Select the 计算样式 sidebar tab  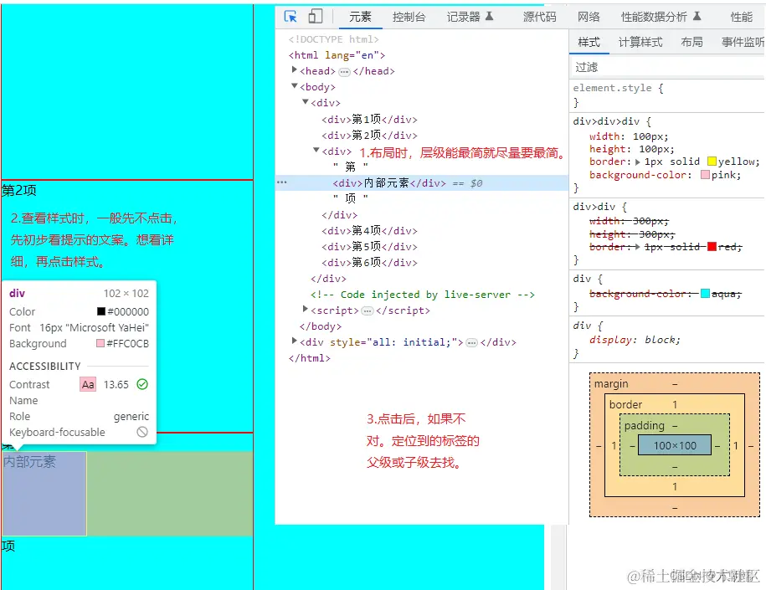pos(640,43)
